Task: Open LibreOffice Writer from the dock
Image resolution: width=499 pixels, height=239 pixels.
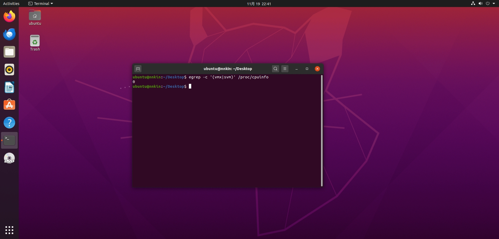Action: (9, 87)
